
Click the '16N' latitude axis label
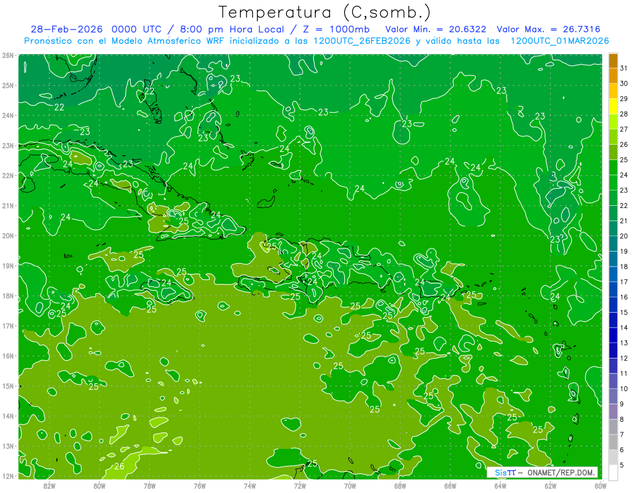pyautogui.click(x=7, y=356)
